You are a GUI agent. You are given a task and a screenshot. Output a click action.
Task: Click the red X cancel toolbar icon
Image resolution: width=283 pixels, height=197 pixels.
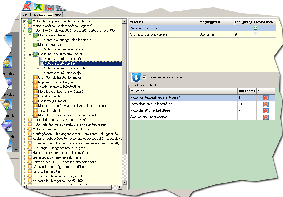(26, 6)
